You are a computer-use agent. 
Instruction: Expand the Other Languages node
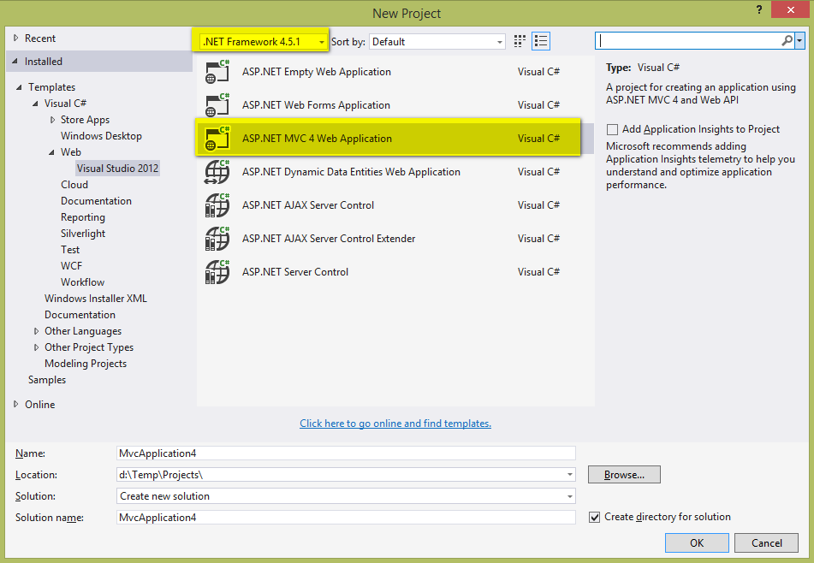pyautogui.click(x=36, y=331)
